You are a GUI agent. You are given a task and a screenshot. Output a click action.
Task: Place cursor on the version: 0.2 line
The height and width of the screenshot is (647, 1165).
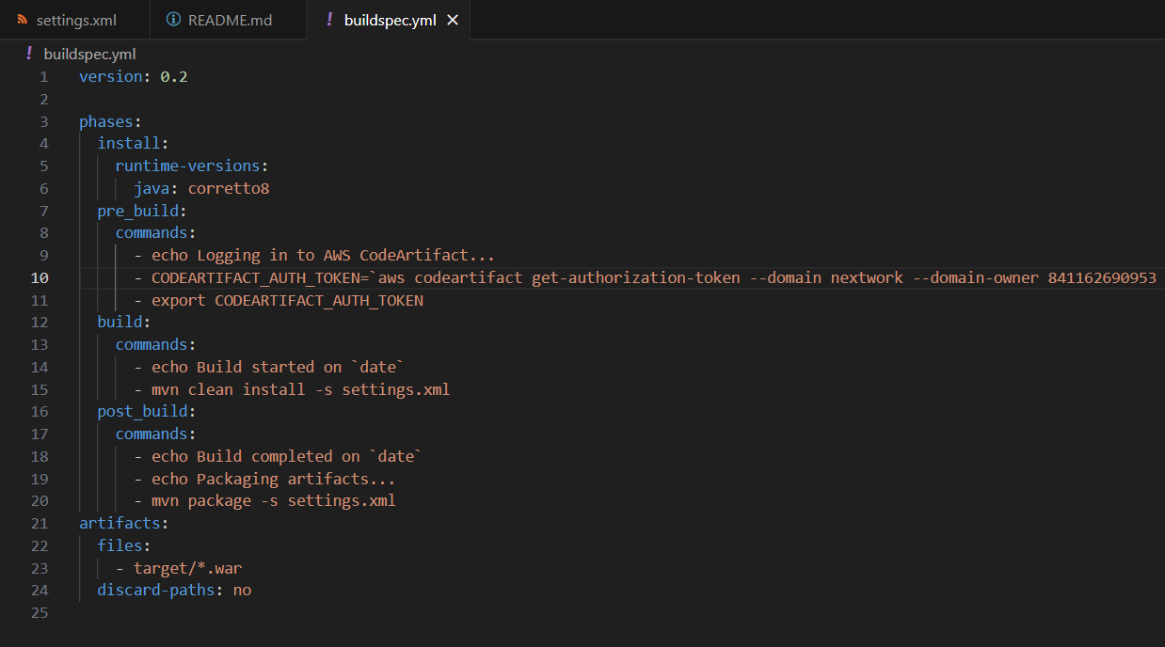click(x=132, y=76)
